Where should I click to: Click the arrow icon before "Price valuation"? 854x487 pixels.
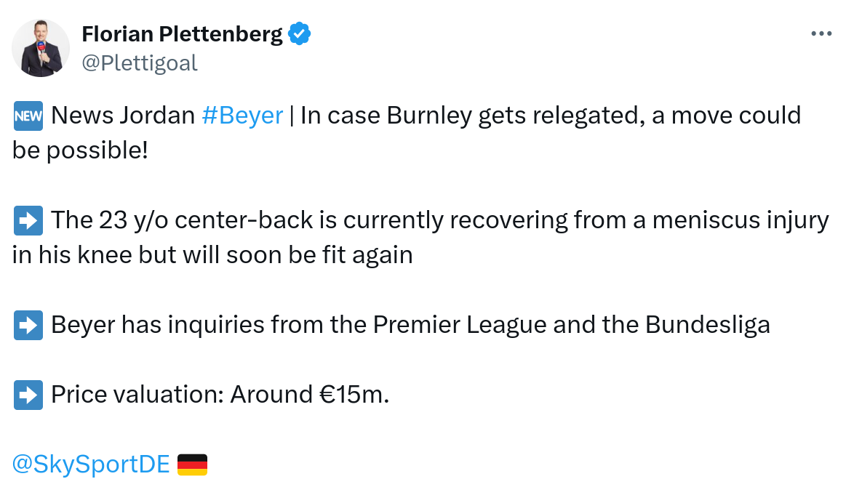pos(28,395)
